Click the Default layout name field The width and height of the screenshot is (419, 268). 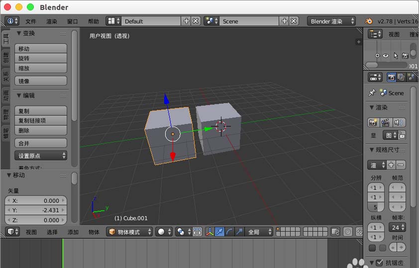[x=151, y=21]
